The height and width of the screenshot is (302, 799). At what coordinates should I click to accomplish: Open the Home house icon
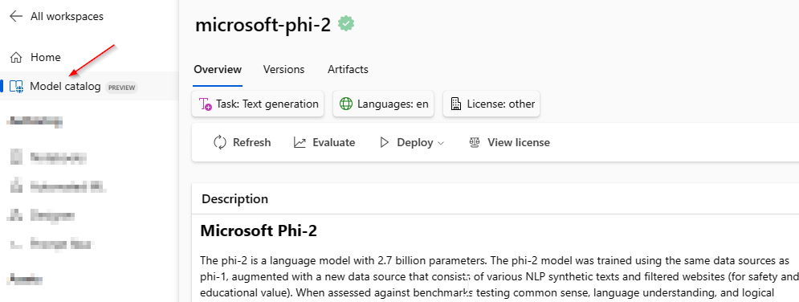click(x=16, y=57)
